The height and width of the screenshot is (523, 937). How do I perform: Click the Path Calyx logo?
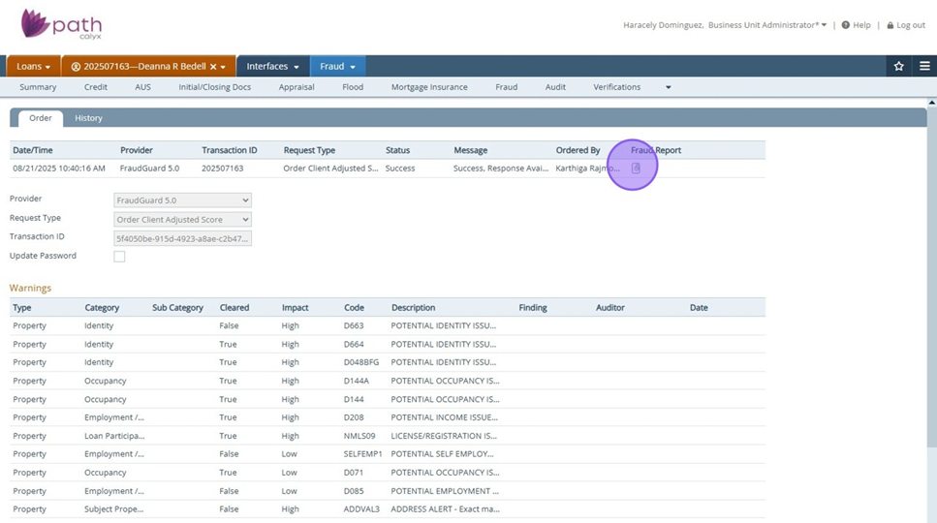[61, 24]
